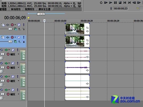Open Event Pan/Crop on the first video clip
The height and width of the screenshot is (107, 143).
[87, 28]
